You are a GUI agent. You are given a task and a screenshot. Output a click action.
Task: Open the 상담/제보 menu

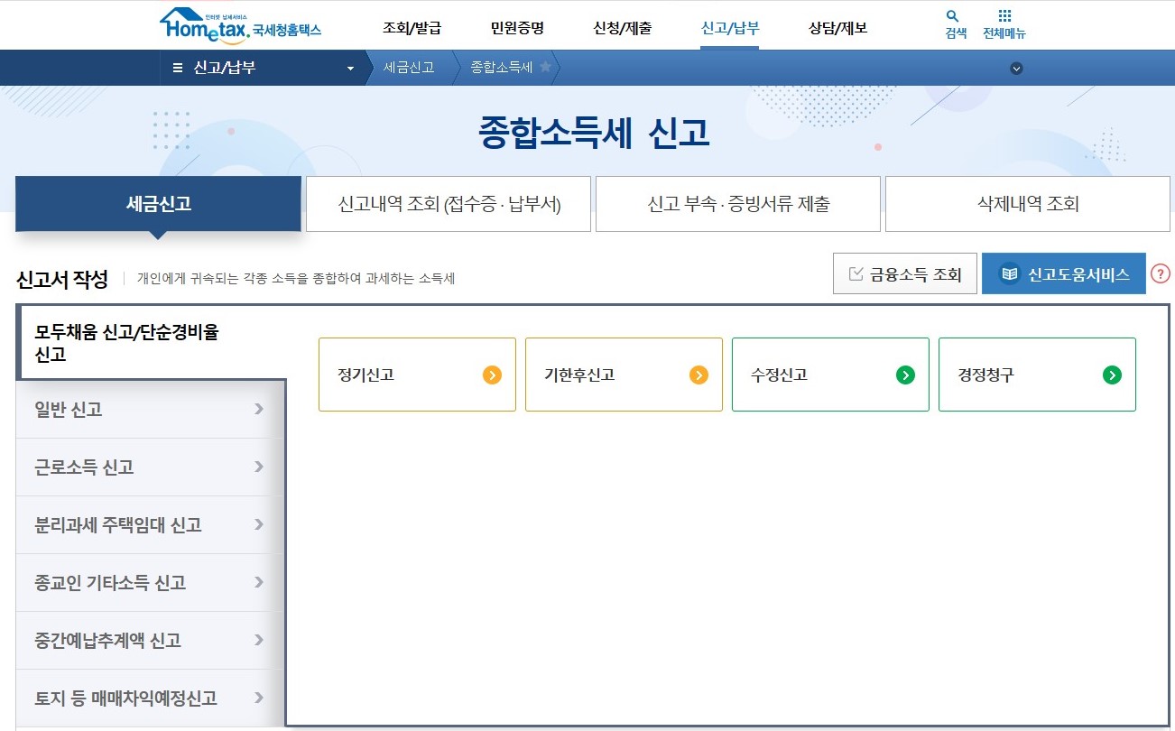pos(837,28)
